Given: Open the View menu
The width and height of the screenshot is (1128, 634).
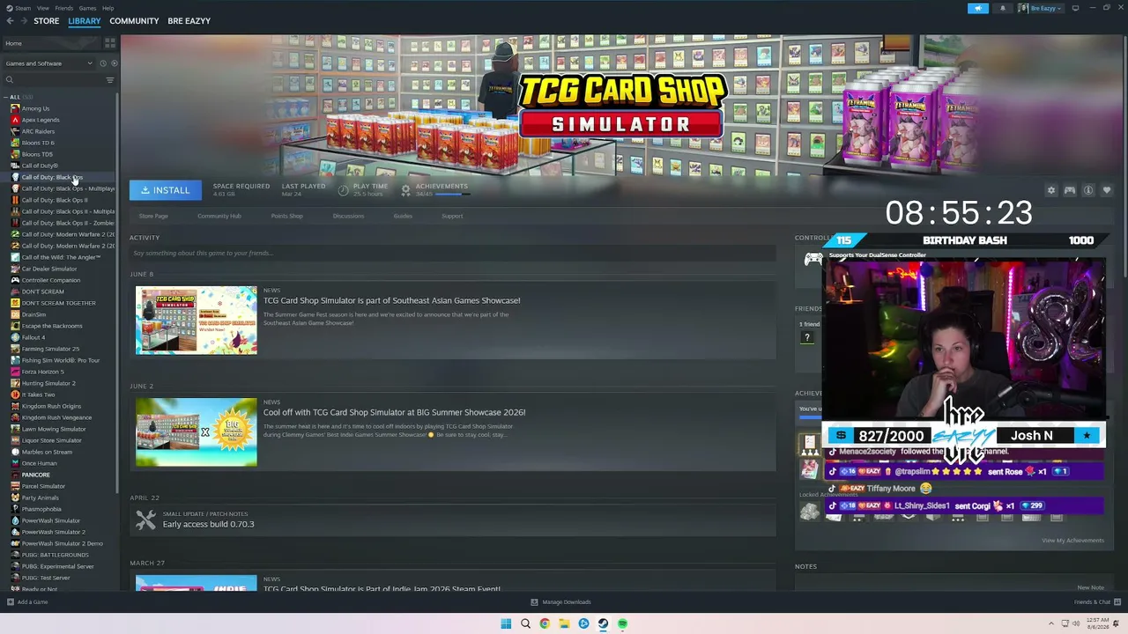Looking at the screenshot, I should click(43, 8).
